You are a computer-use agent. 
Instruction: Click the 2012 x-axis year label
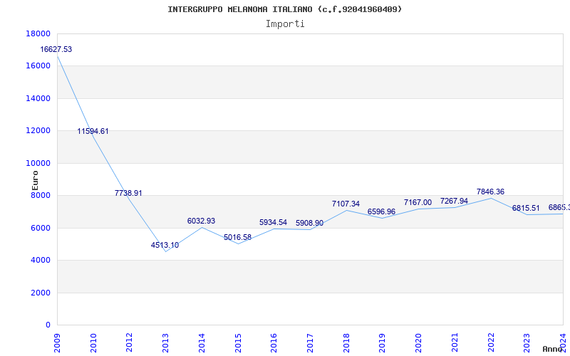point(130,342)
